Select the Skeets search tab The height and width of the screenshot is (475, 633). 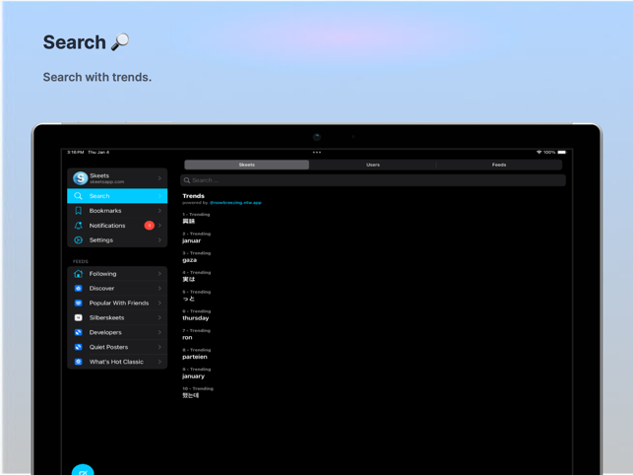(247, 165)
